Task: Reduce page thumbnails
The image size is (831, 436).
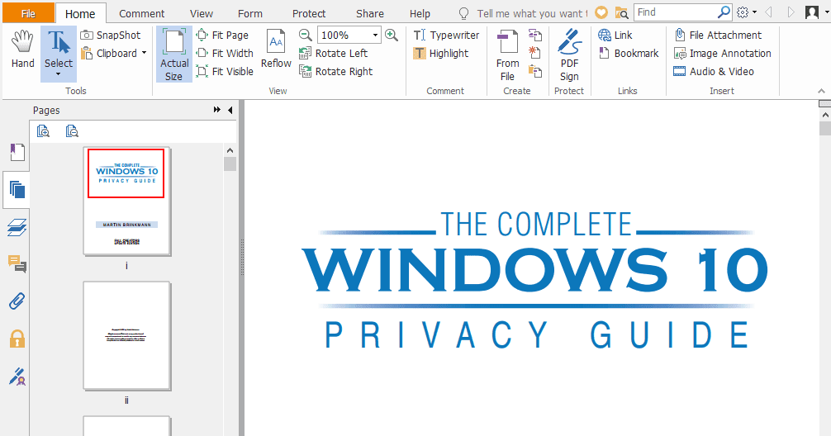Action: pos(72,130)
